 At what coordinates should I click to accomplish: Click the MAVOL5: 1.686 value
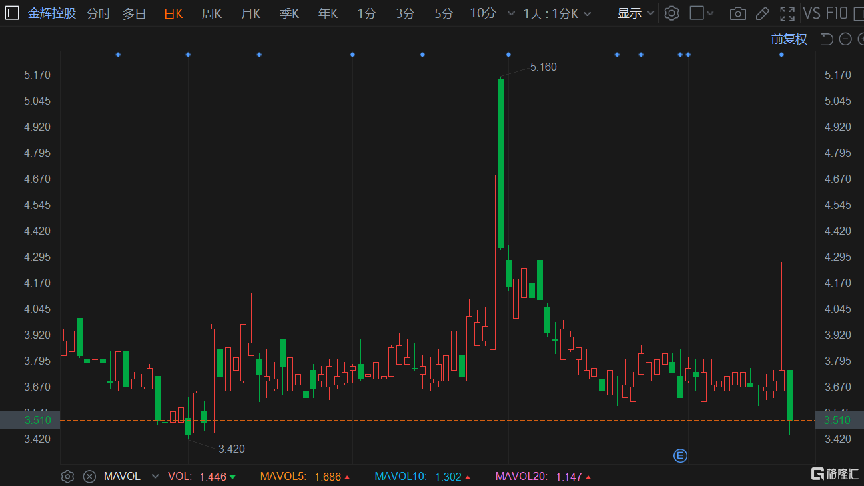point(328,477)
